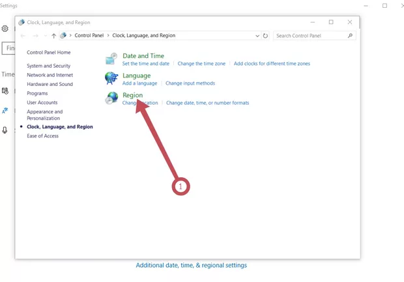Image resolution: width=404 pixels, height=282 pixels.
Task: Click Control Panel icon in address bar
Action: [x=63, y=36]
